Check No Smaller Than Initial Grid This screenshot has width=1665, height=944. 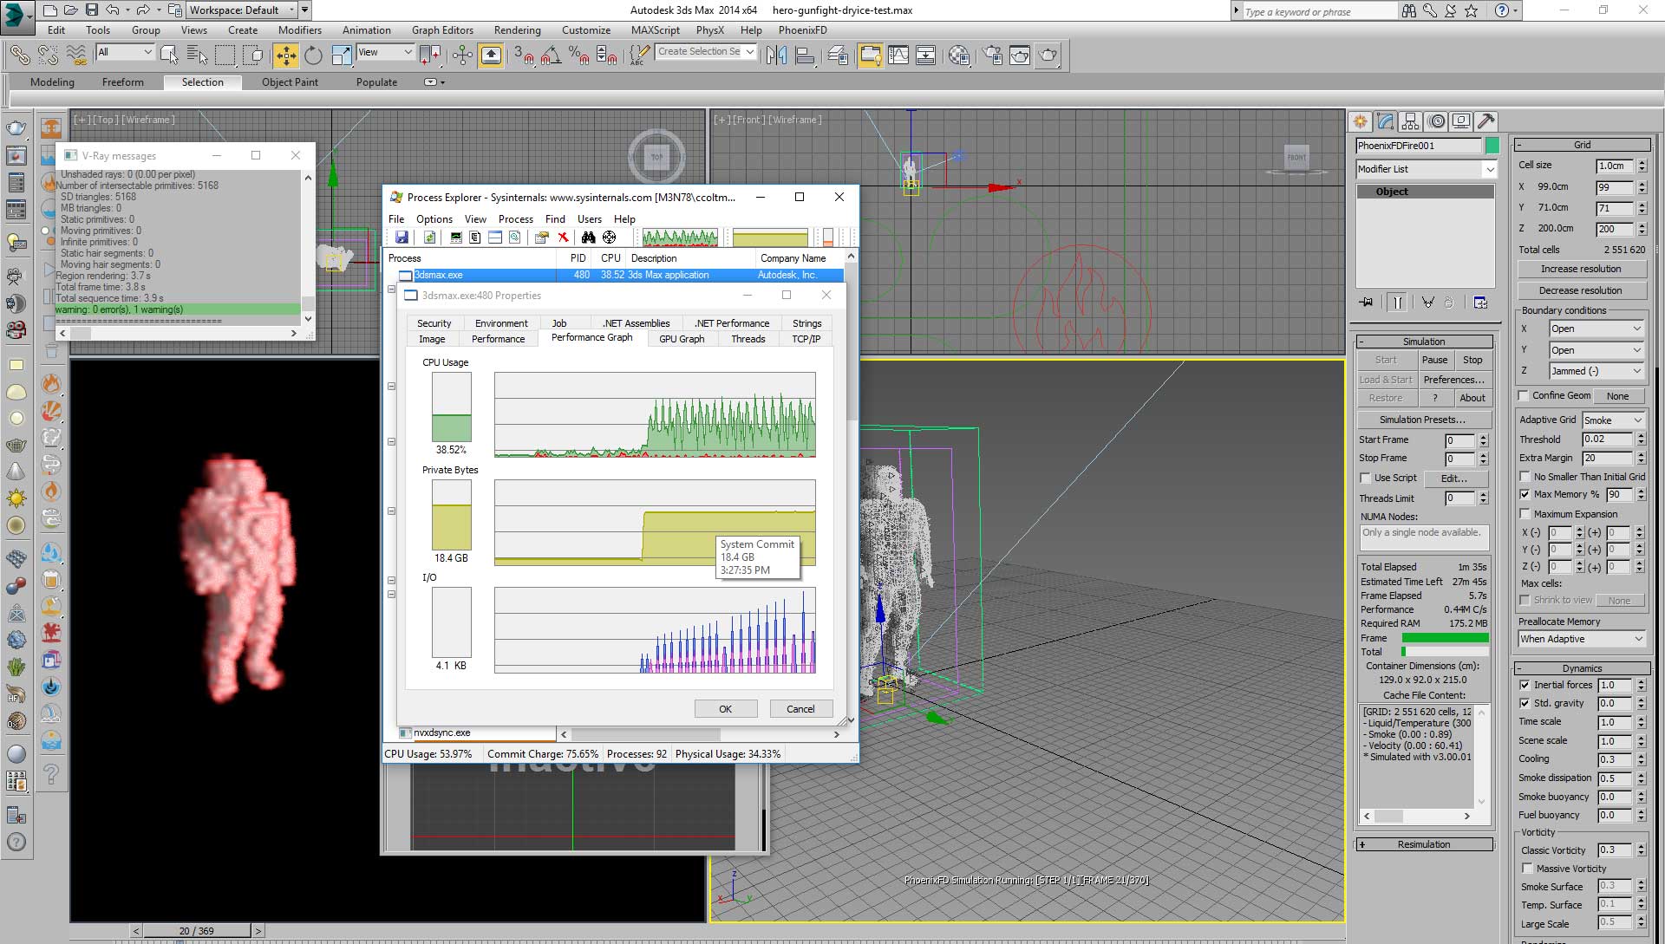click(1525, 477)
